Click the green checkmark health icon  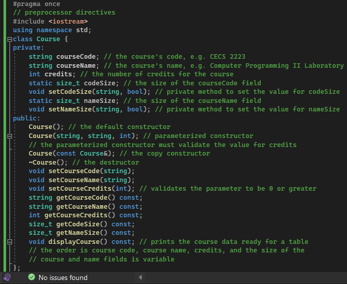(32, 277)
